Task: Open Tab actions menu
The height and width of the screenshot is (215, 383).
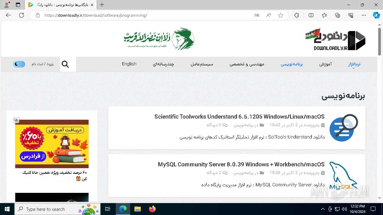Action: [x=18, y=5]
